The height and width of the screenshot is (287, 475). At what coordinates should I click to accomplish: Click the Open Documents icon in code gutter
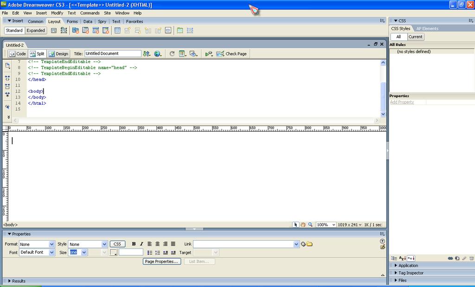coord(7,66)
